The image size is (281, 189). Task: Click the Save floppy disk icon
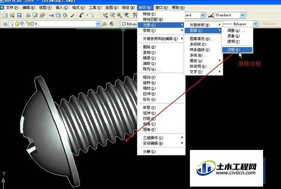pyautogui.click(x=19, y=15)
